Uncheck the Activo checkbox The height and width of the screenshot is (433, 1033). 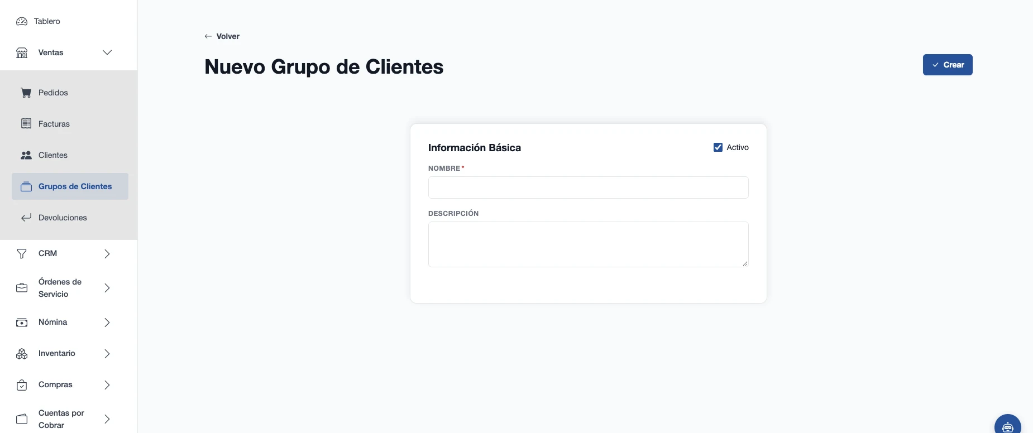click(x=718, y=147)
